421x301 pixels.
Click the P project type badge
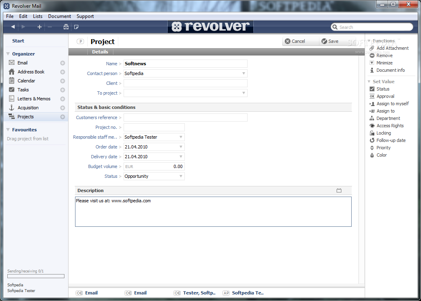coord(80,41)
